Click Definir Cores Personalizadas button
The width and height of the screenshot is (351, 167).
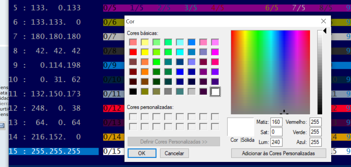(174, 142)
